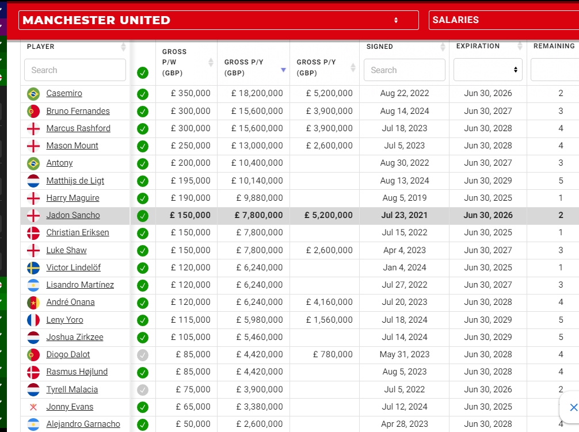The height and width of the screenshot is (432, 579).
Task: Open the Manchester United team dropdown
Action: click(219, 20)
